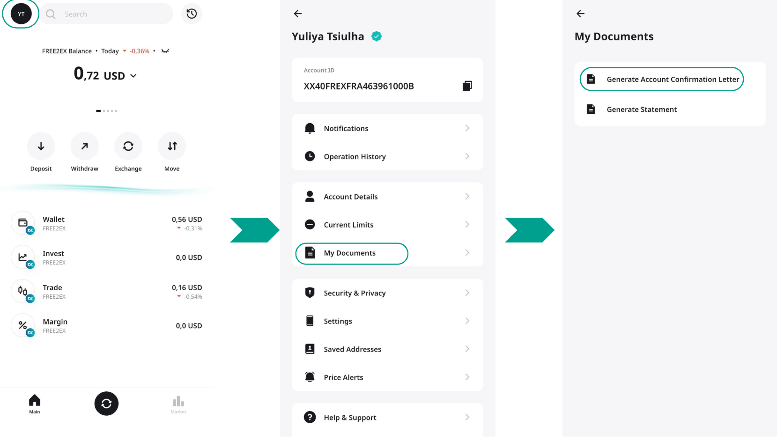The width and height of the screenshot is (777, 448).
Task: Open the Wallet account row
Action: tap(107, 223)
